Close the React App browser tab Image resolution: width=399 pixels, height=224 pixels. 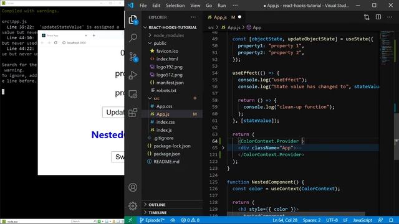(86, 35)
